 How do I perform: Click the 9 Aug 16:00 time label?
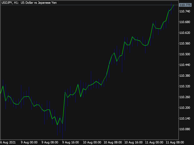pos(70,142)
